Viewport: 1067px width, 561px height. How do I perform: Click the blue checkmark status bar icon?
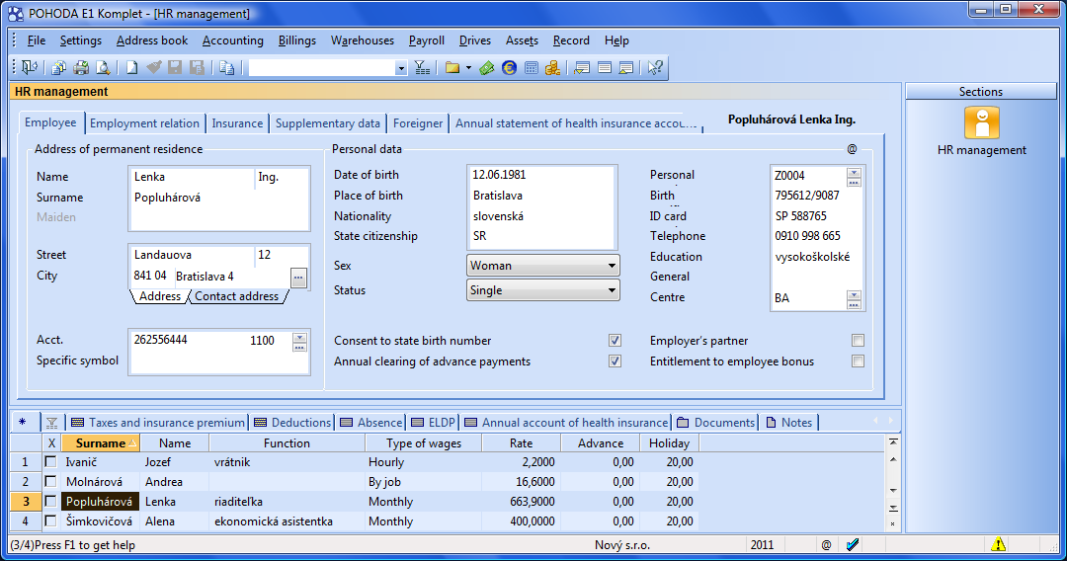853,544
